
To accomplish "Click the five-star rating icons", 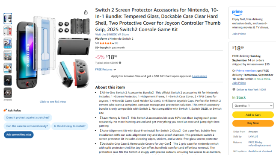I will click(105, 43).
